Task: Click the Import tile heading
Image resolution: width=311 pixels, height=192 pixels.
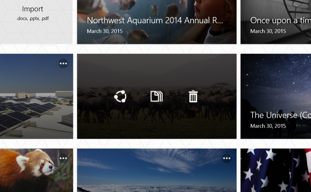Action: 32,9
